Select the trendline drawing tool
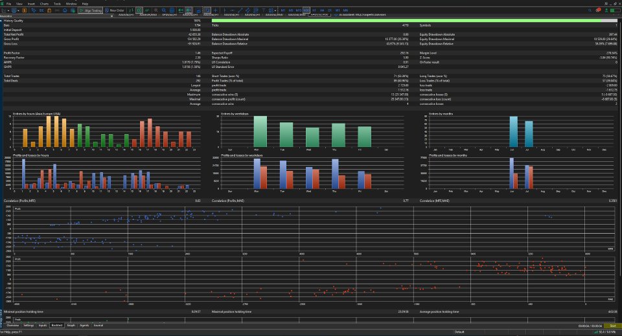 coord(240,10)
